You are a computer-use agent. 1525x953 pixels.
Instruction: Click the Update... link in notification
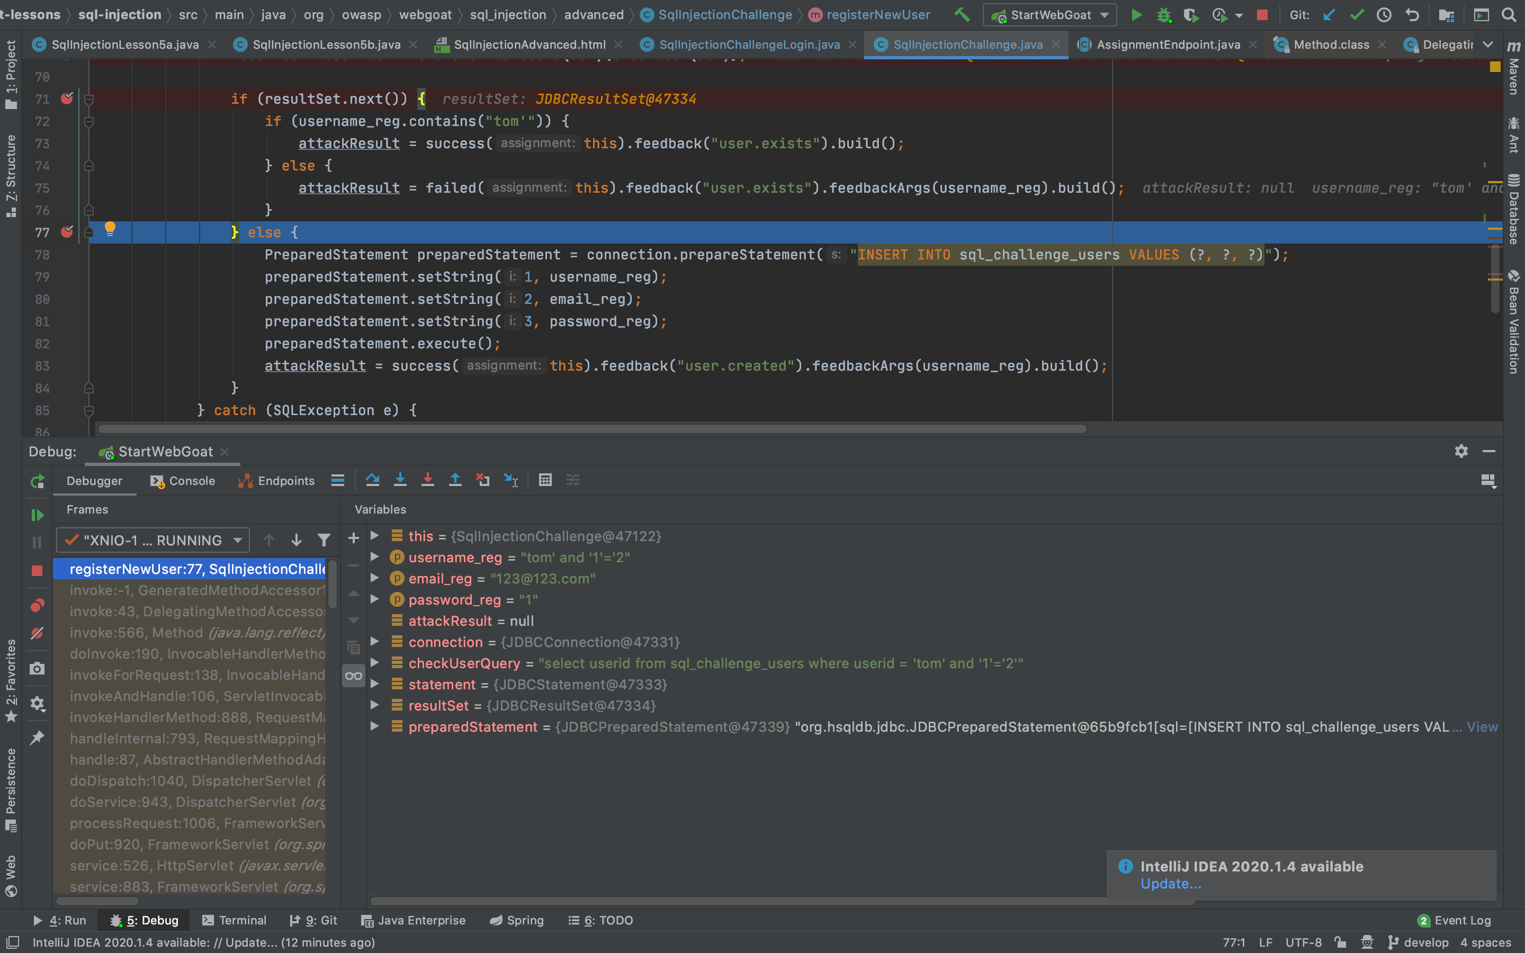(x=1170, y=884)
